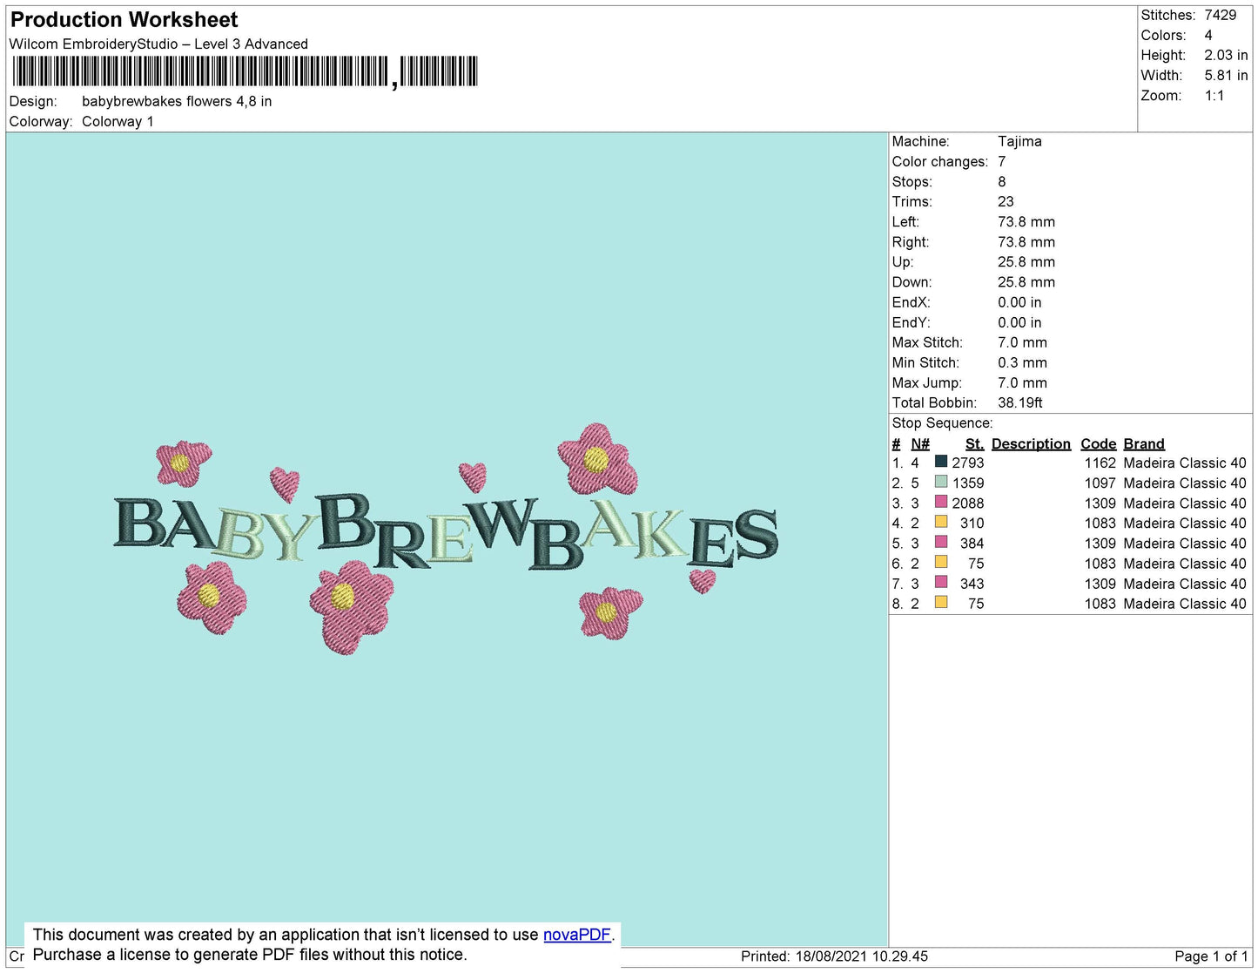1258x973 pixels.
Task: Click the 'Brand' column header
Action: [x=1144, y=443]
